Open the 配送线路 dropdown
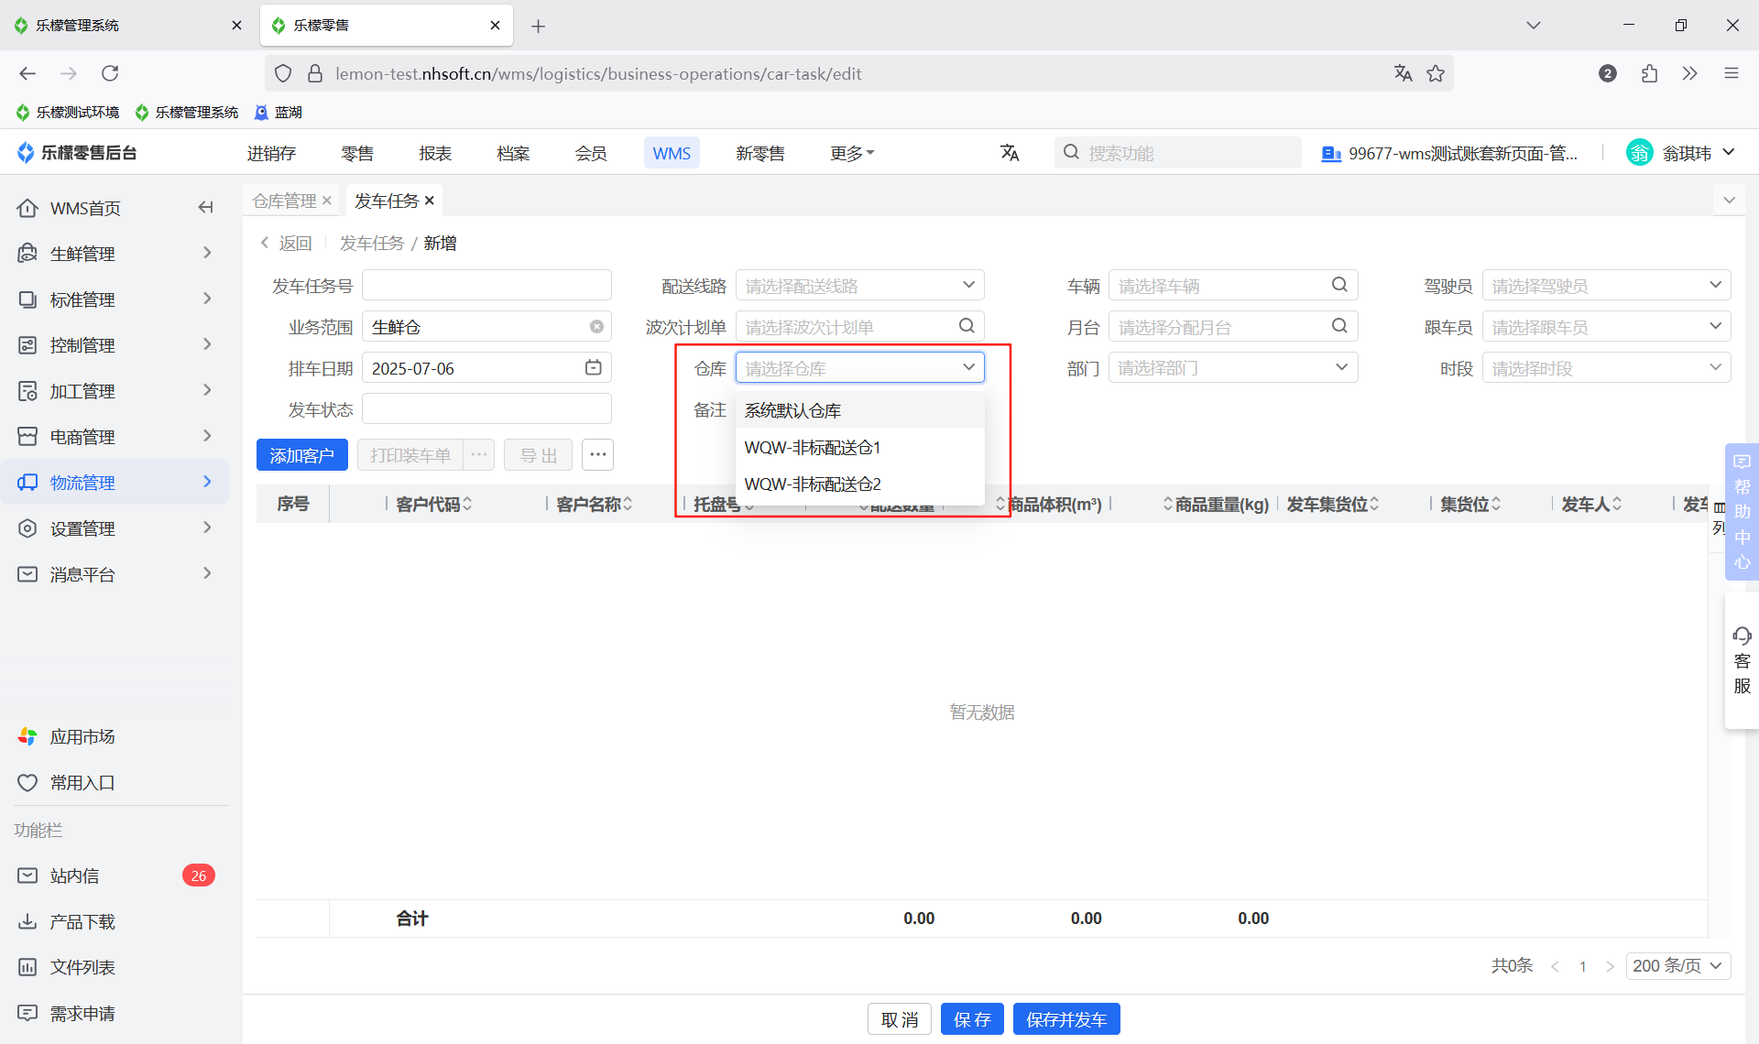The image size is (1759, 1044). pyautogui.click(x=859, y=286)
